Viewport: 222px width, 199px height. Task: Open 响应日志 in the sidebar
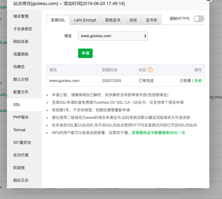tap(24, 180)
